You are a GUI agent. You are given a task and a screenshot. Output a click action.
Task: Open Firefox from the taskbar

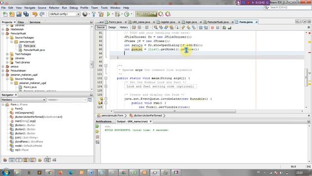(60, 173)
